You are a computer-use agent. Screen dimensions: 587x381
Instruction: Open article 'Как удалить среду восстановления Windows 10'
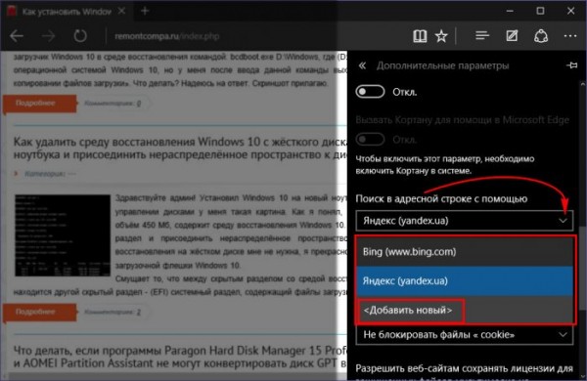(x=180, y=148)
